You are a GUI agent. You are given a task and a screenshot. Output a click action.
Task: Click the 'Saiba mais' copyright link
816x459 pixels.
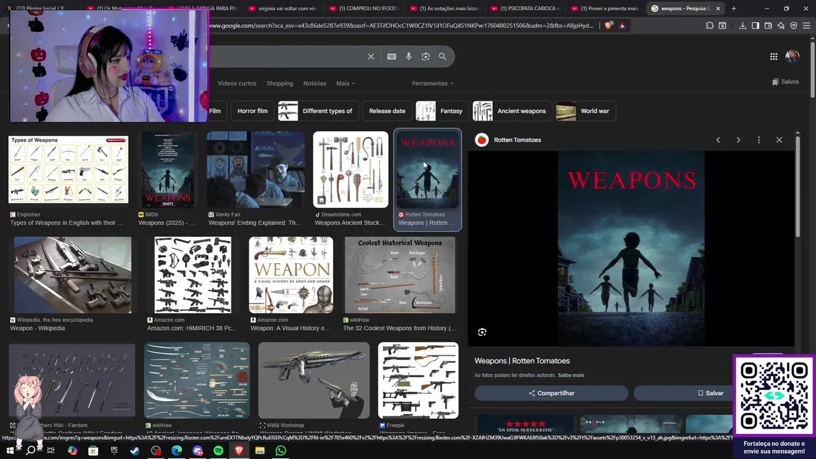point(571,375)
